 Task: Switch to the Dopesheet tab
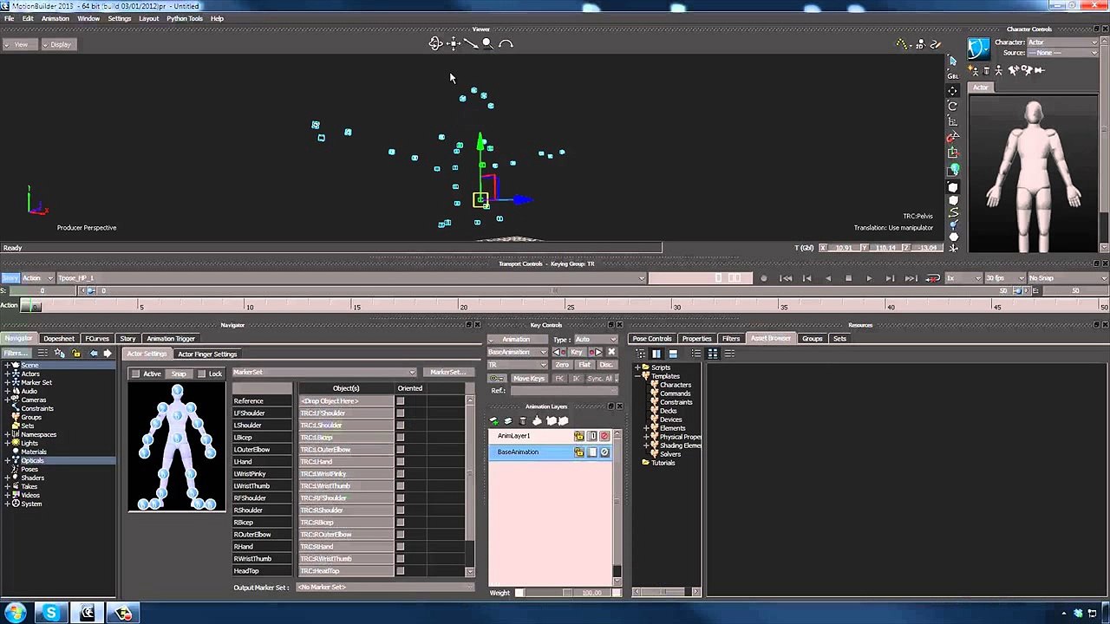(59, 339)
